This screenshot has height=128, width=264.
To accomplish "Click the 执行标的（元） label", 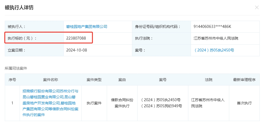I will click(22, 38).
